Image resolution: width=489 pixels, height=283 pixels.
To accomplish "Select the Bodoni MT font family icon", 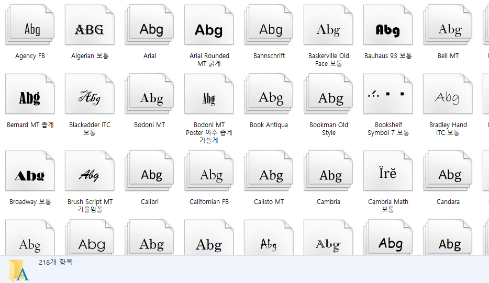I will 149,94.
